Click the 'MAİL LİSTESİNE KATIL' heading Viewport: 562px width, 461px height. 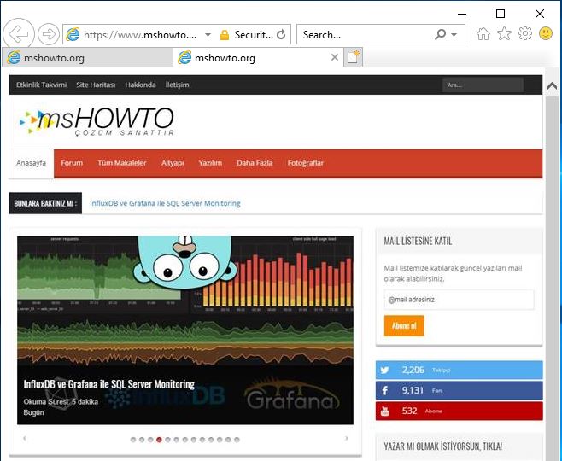(x=418, y=241)
